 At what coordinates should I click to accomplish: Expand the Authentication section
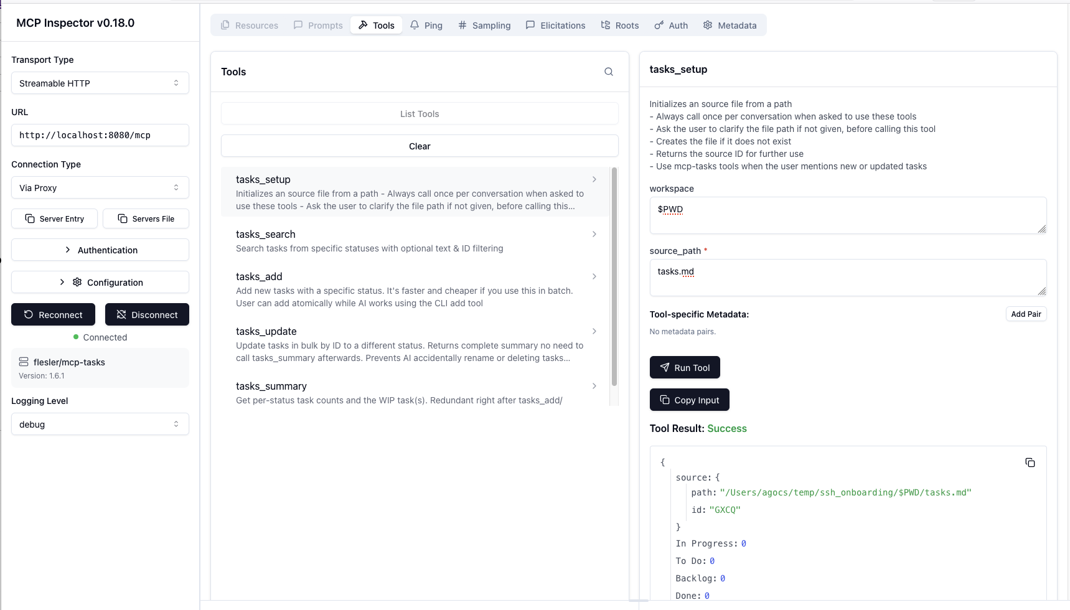pyautogui.click(x=100, y=250)
